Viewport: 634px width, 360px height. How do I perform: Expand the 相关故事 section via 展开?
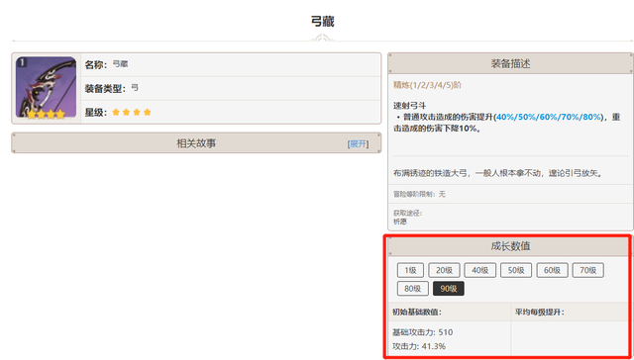(x=358, y=143)
